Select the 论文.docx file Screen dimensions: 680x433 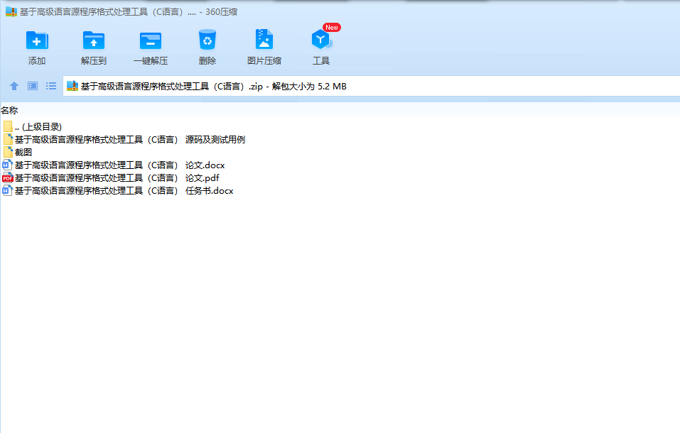click(114, 165)
